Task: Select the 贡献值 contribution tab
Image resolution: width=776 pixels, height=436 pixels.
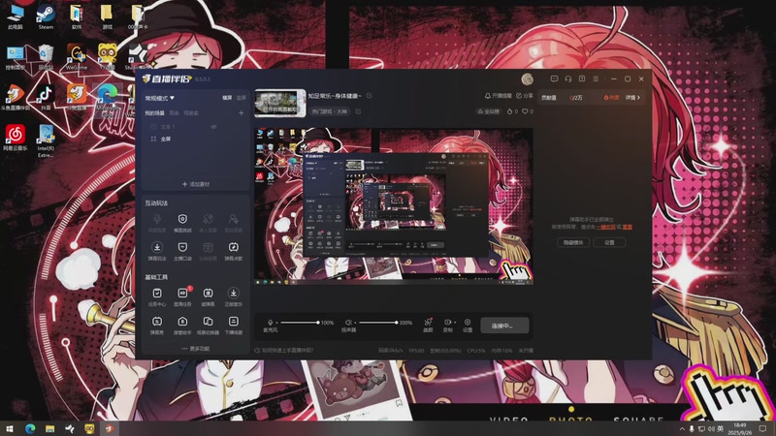Action: point(548,98)
